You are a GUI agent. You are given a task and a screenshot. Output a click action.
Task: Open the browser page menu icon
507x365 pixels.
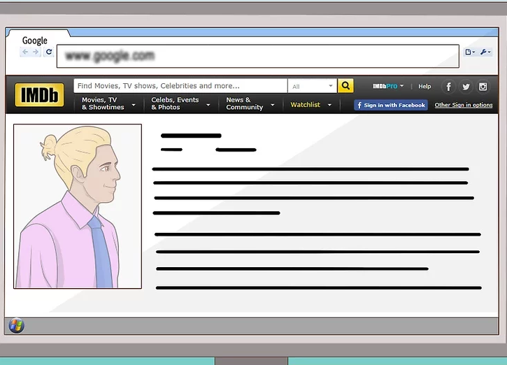pyautogui.click(x=470, y=52)
